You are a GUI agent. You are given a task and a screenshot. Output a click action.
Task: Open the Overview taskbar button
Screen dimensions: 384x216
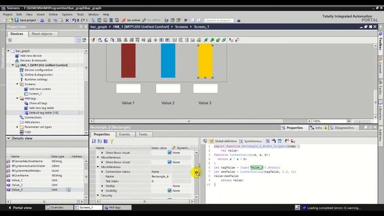[59, 208]
